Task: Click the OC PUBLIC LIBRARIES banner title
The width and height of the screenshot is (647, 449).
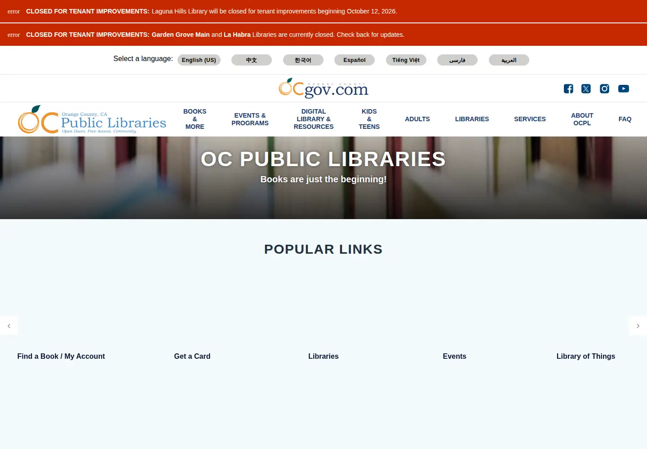Action: [323, 159]
